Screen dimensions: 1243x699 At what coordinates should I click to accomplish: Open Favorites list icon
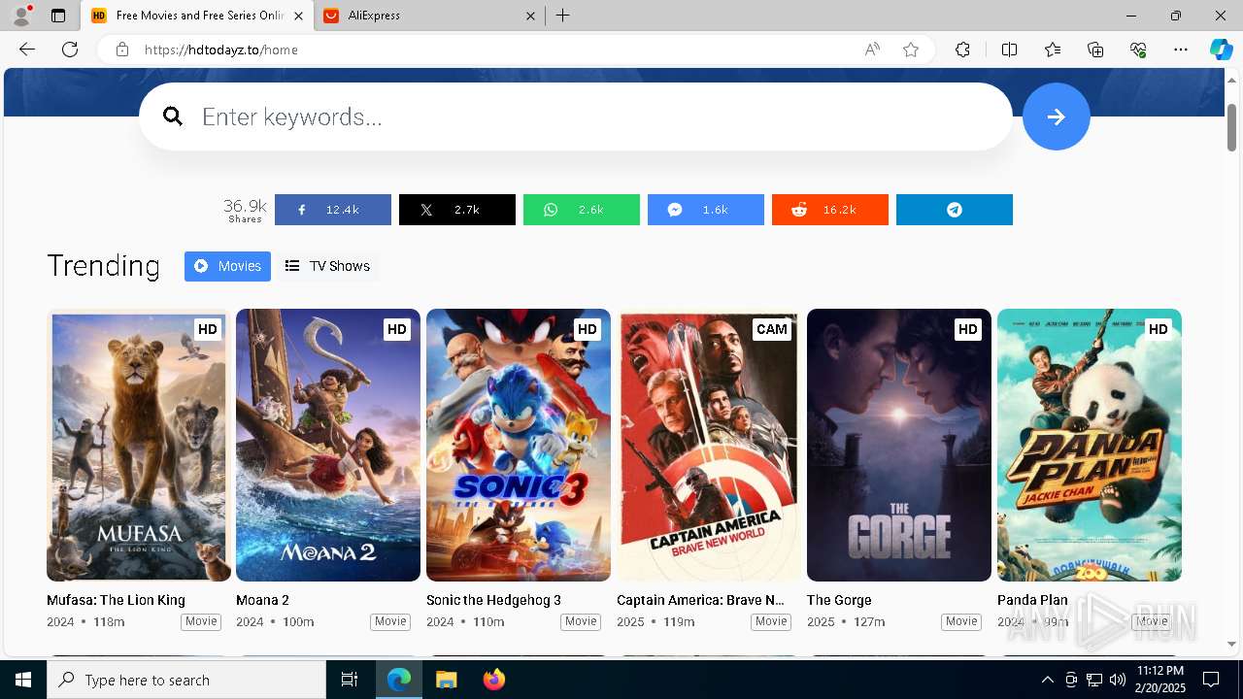(x=1053, y=50)
